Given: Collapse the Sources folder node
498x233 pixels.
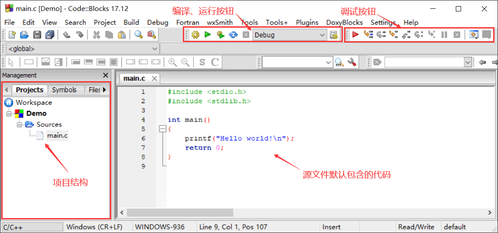Looking at the screenshot, I should click(x=19, y=125).
